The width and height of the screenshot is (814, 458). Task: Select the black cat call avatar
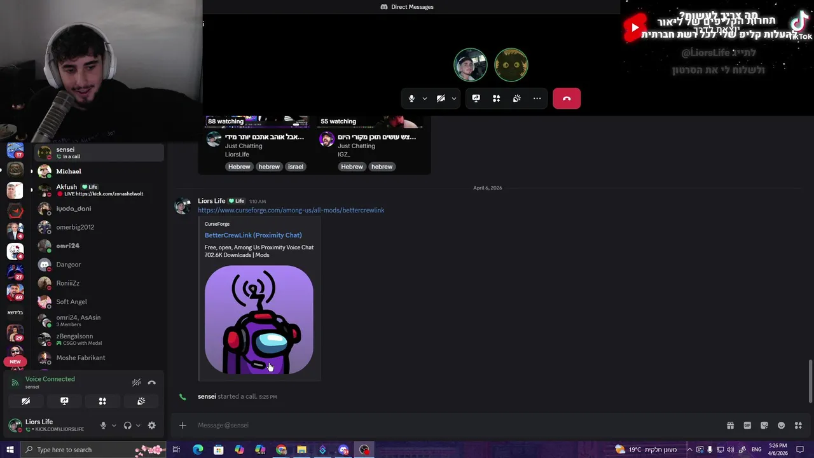click(x=511, y=65)
